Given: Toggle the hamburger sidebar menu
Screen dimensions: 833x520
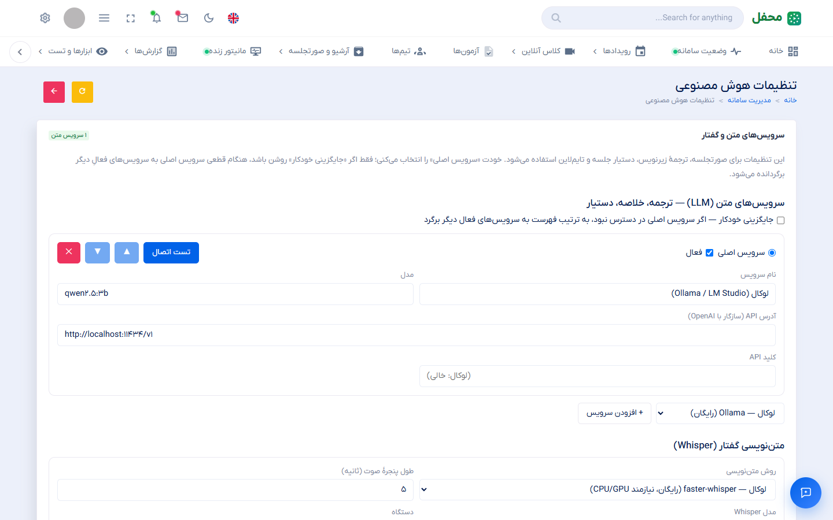Looking at the screenshot, I should pyautogui.click(x=104, y=18).
